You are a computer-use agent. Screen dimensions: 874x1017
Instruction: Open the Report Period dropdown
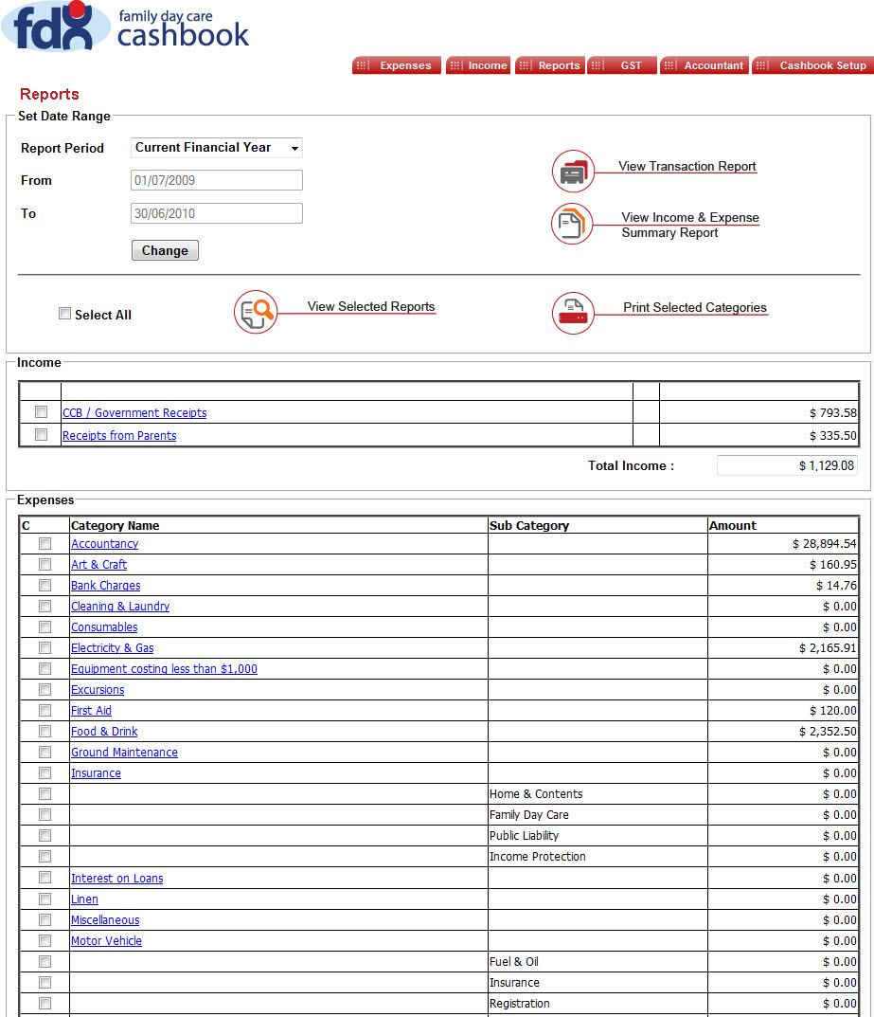click(x=217, y=148)
